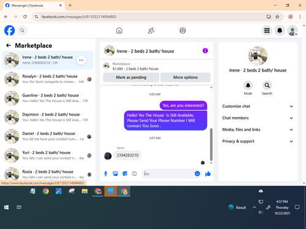Bookmark this page star icon
Image resolution: width=306 pixels, height=229 pixels.
[277, 16]
